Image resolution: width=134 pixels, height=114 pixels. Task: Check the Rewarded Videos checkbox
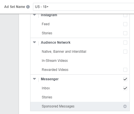125,70
